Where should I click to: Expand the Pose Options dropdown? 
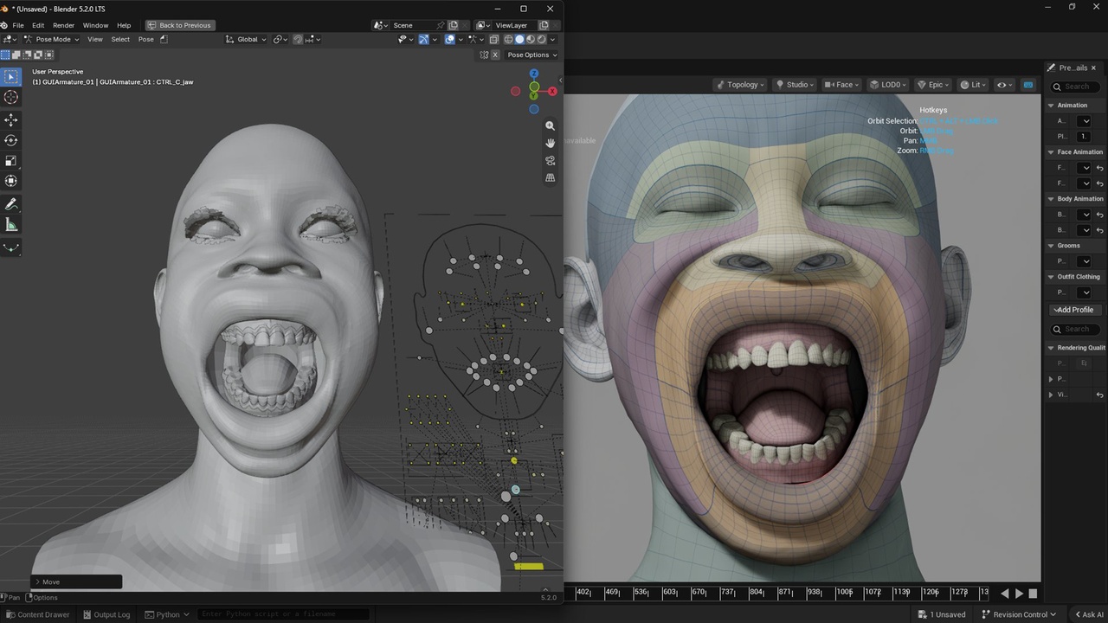532,55
